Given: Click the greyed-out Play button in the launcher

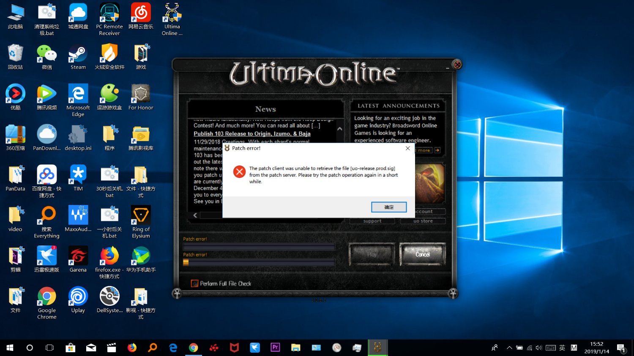Looking at the screenshot, I should [372, 254].
